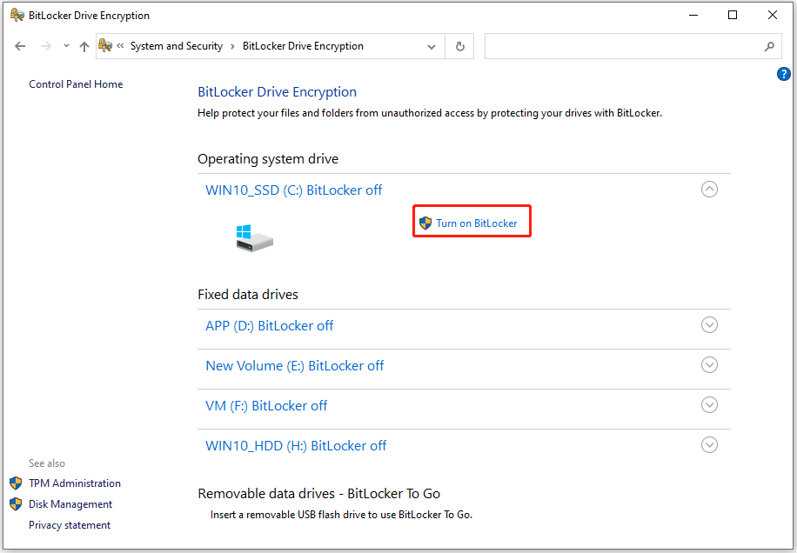Click New Volume (E:) BitLocker off link

[x=294, y=366]
